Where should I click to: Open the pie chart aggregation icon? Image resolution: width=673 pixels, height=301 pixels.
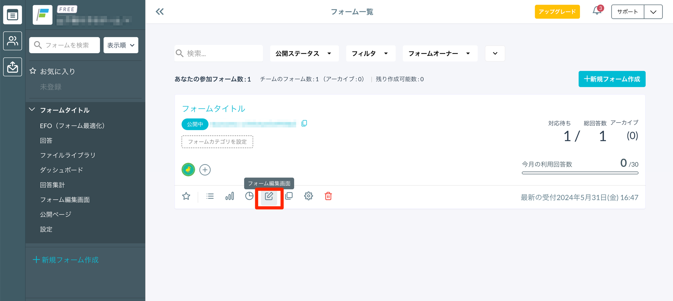pyautogui.click(x=249, y=196)
